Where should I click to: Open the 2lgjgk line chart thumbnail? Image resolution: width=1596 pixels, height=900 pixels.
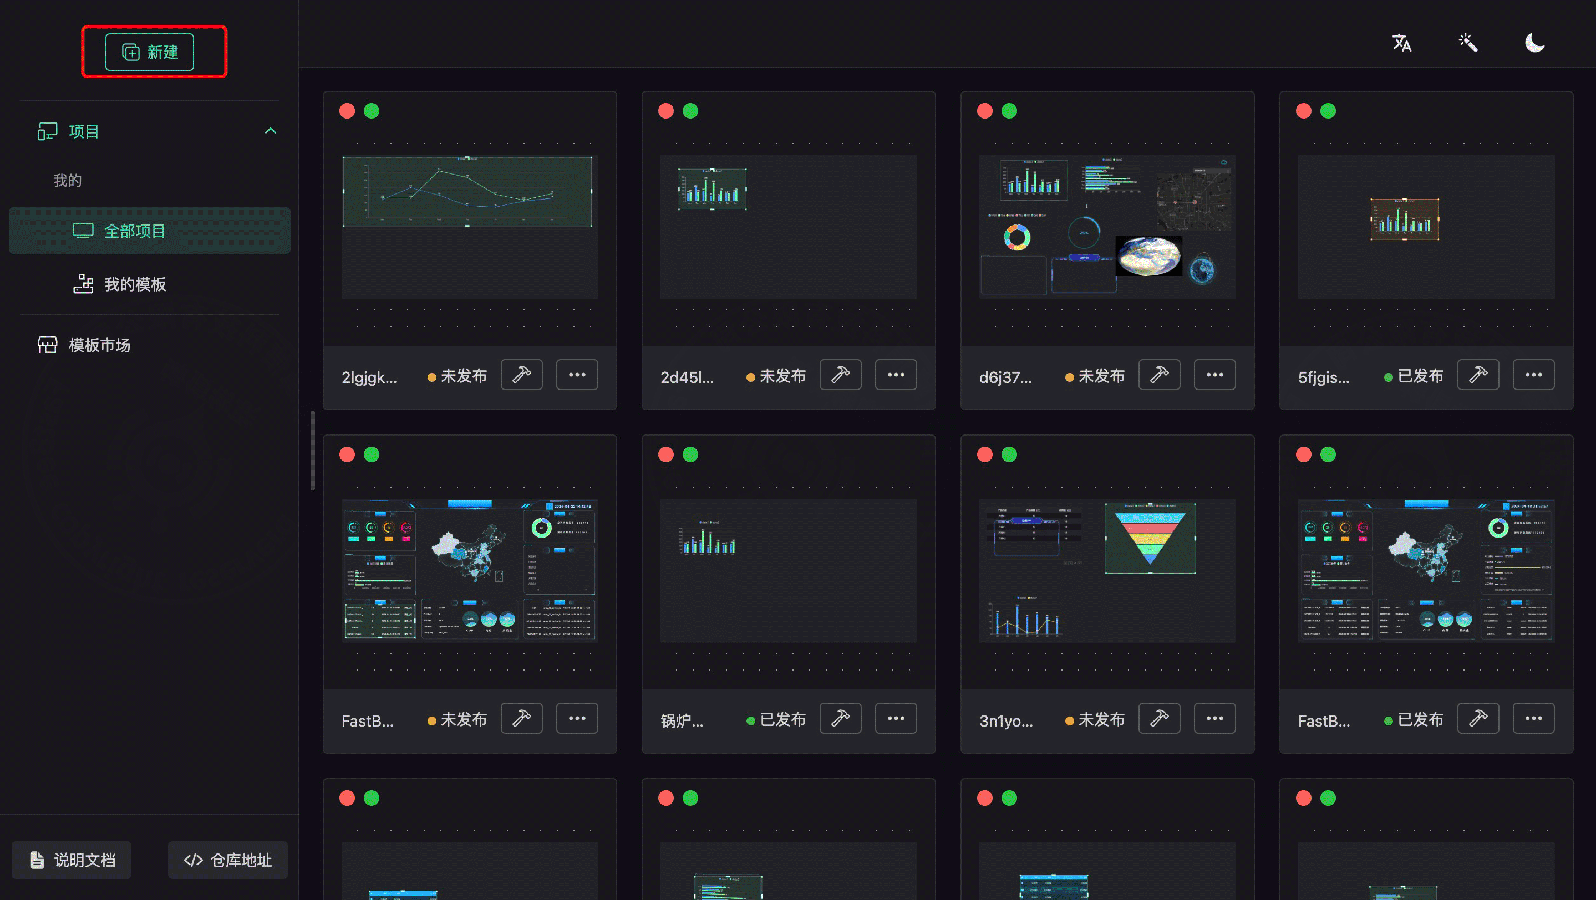pyautogui.click(x=470, y=227)
